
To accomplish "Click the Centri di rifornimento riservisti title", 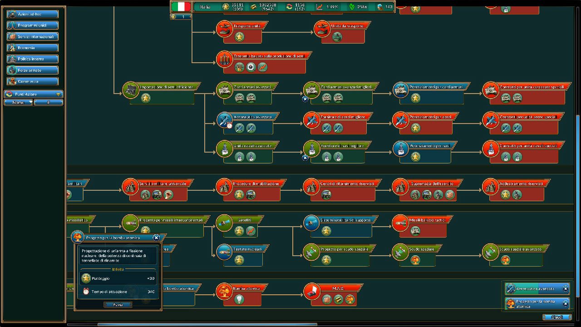I will [x=347, y=183].
